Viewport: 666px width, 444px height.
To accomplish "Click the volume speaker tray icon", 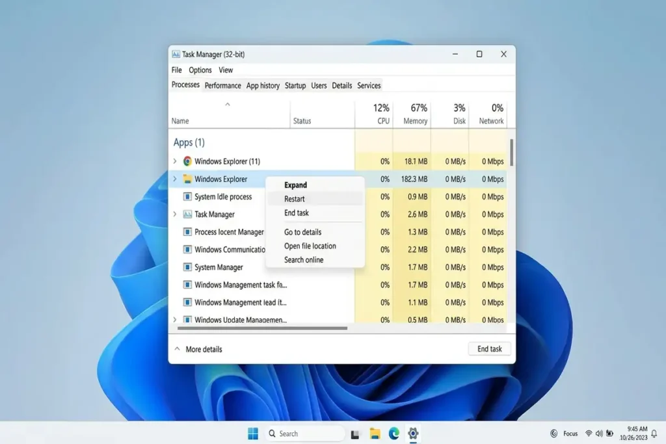I will [599, 434].
